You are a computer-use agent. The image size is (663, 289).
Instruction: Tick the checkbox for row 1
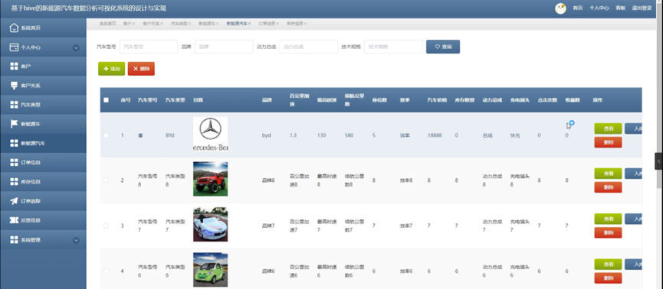[x=106, y=135]
